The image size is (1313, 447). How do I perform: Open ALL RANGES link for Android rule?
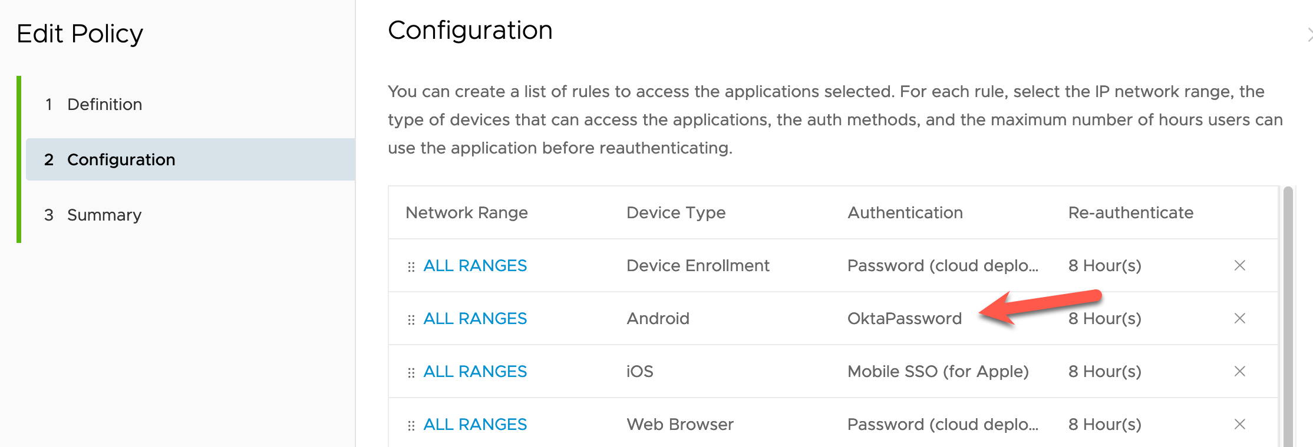point(475,319)
